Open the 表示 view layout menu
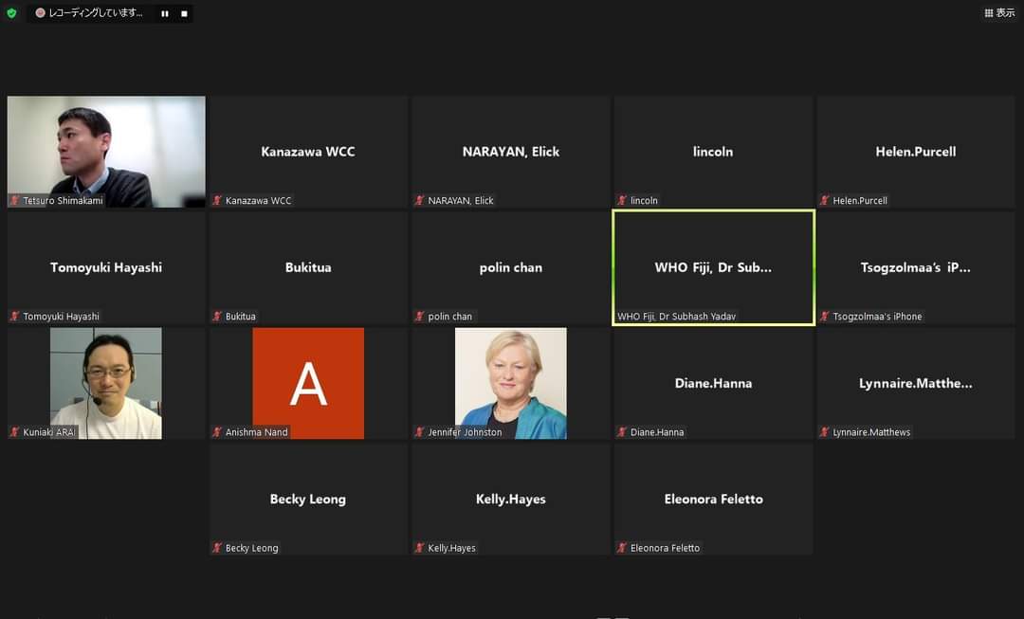Screen dimensions: 1024x619 tap(999, 13)
